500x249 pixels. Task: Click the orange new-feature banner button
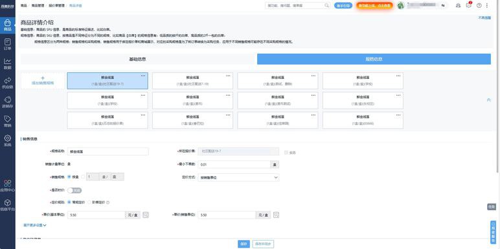(374, 5)
